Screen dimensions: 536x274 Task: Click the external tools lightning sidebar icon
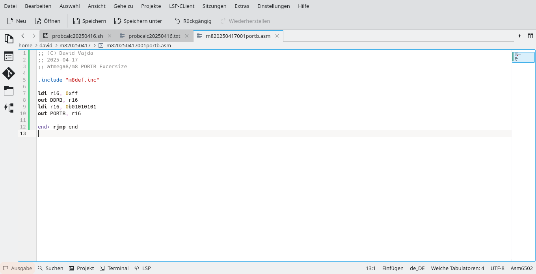tap(9, 108)
